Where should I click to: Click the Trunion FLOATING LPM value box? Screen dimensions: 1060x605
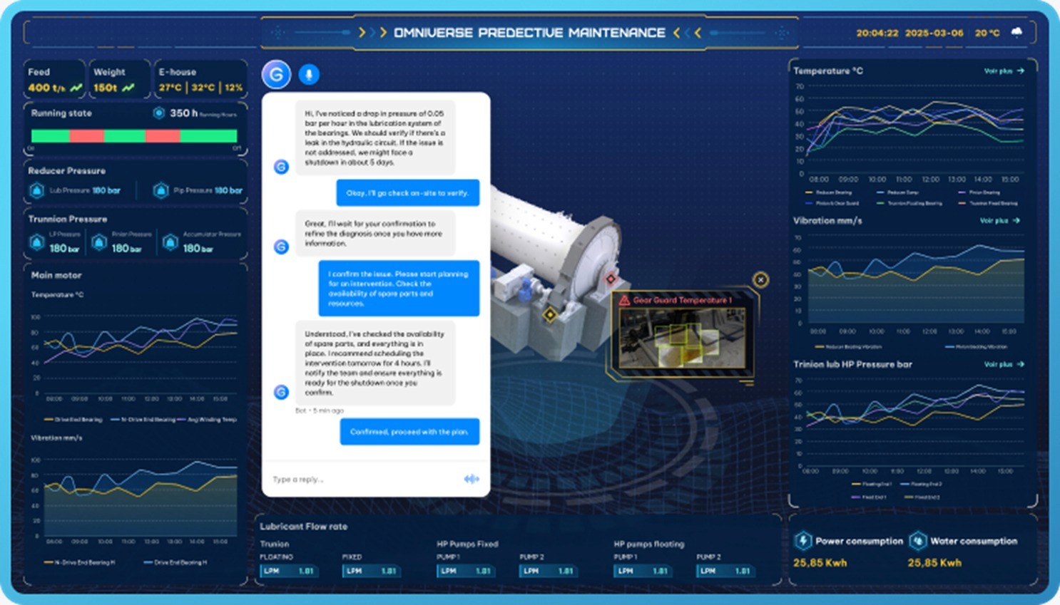coord(290,571)
